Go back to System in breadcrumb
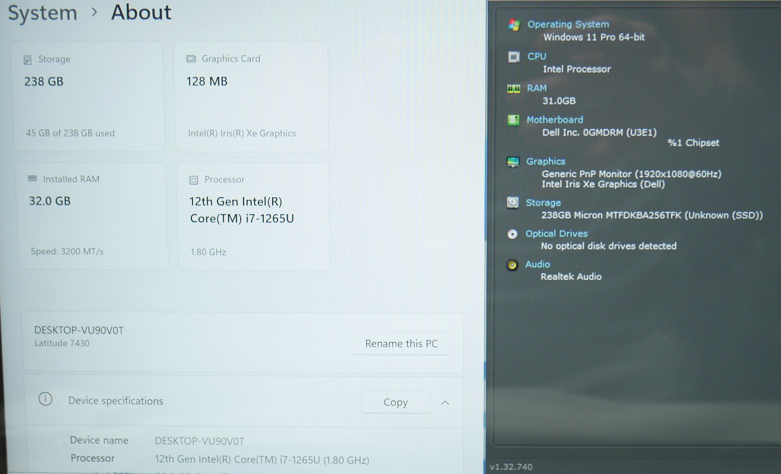This screenshot has width=781, height=474. click(42, 13)
